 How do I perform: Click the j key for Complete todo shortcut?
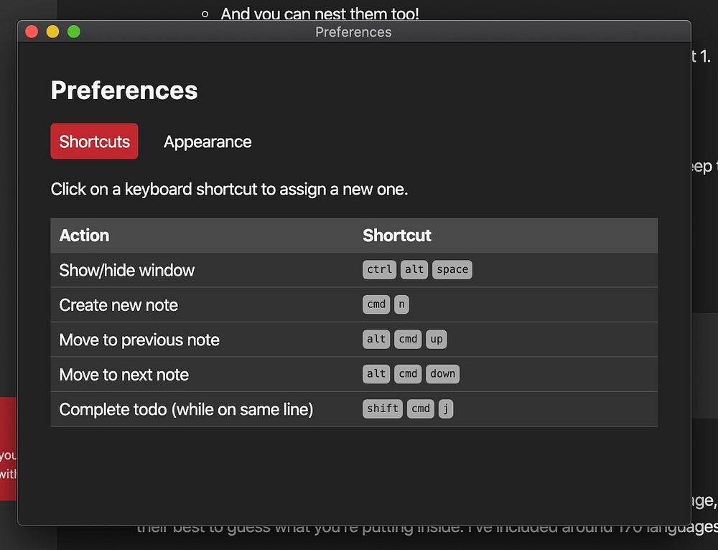point(446,409)
